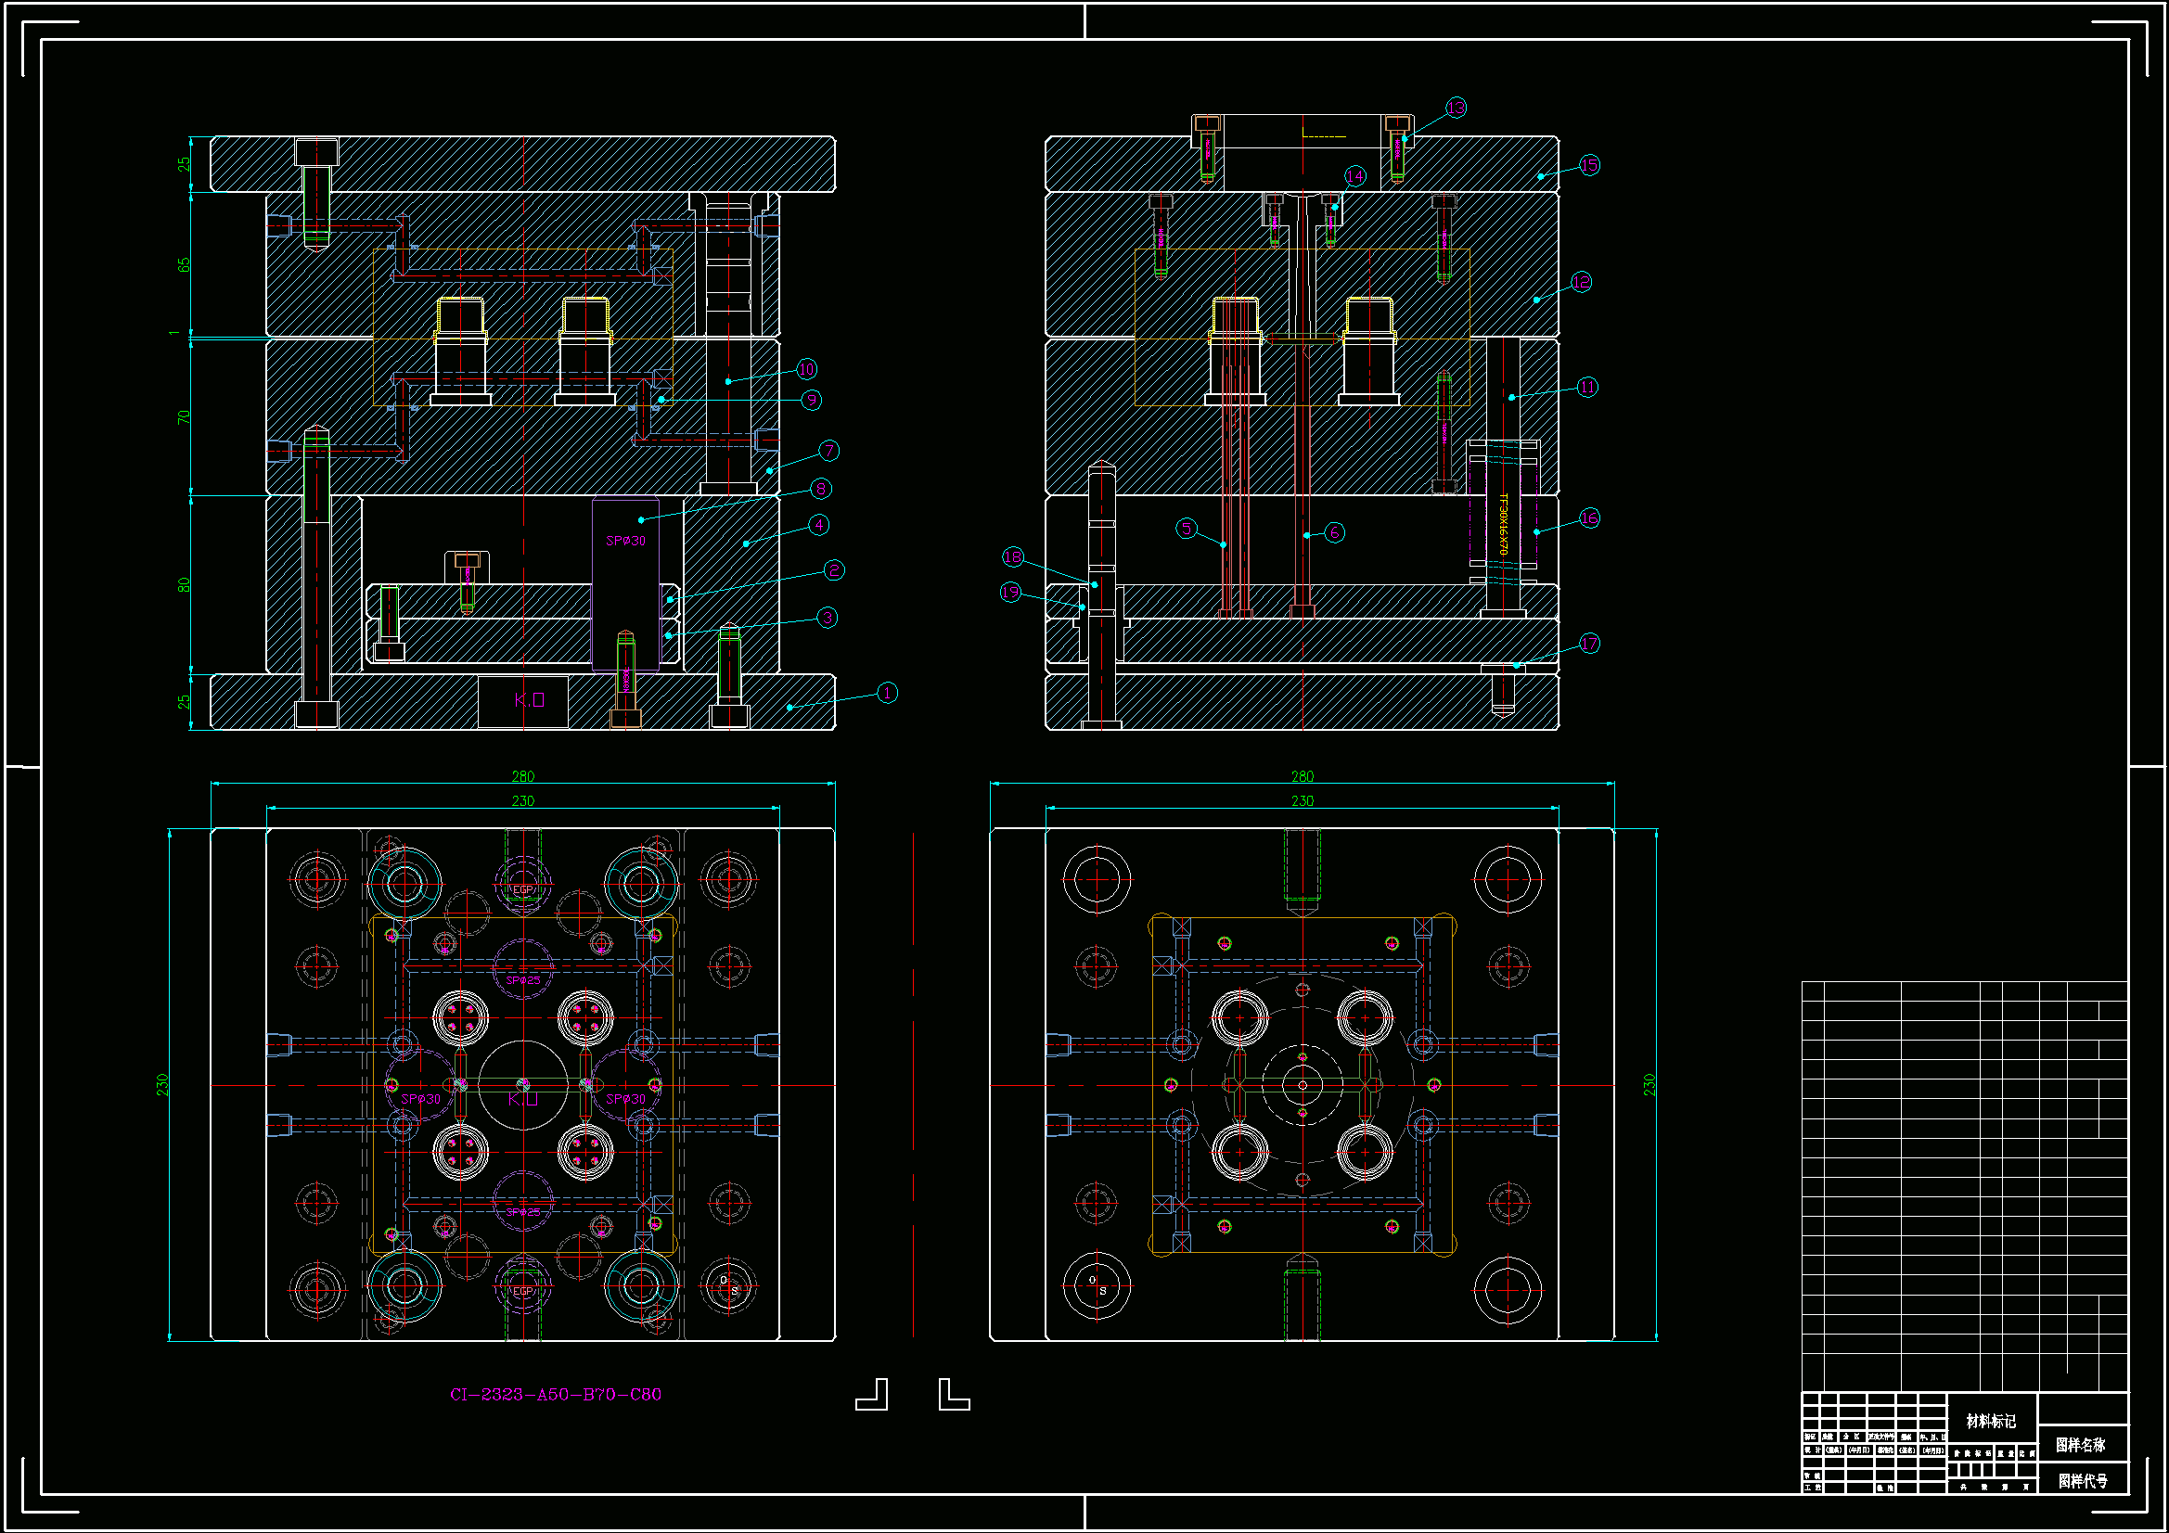Screen dimensions: 2169x1533
Task: Select the 图样名称 title block cell
Action: click(x=2081, y=1444)
